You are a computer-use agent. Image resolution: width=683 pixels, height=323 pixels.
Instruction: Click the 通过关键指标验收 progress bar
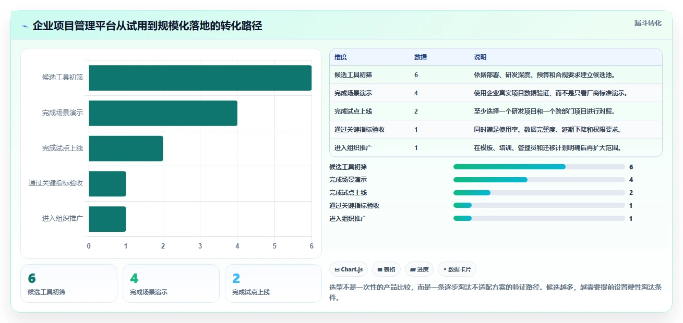(x=539, y=205)
